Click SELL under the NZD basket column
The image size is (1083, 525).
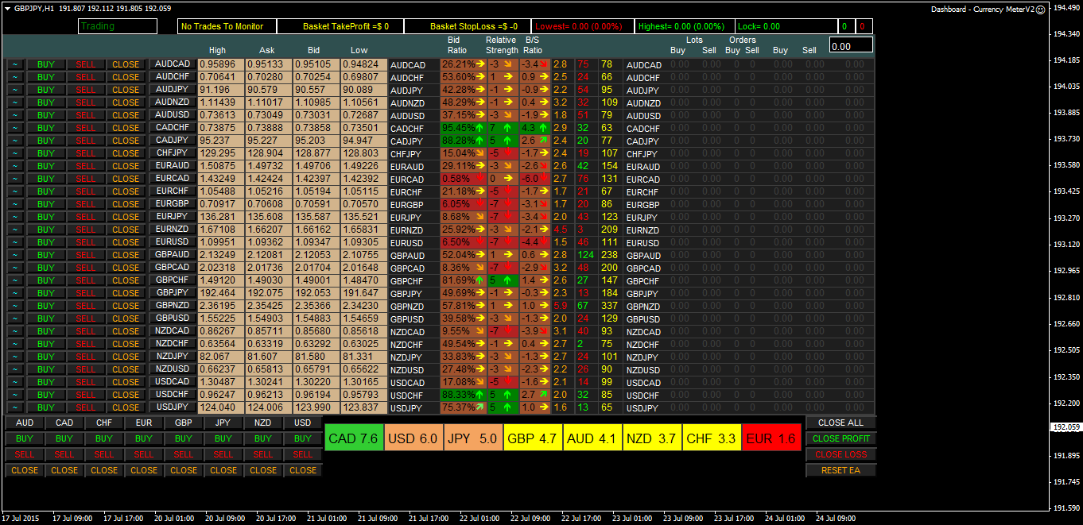(263, 454)
